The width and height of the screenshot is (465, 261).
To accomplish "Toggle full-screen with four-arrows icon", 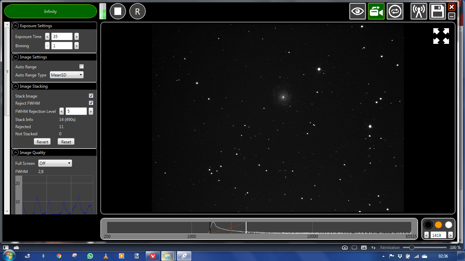I will point(441,36).
